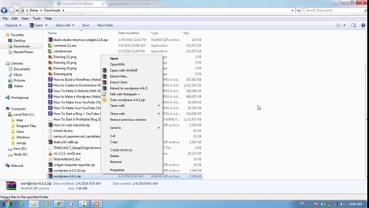Open the address bar history dropdown
This screenshot has width=369, height=208.
point(292,10)
